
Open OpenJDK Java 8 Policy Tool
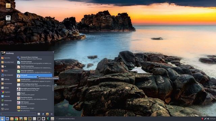34,89
